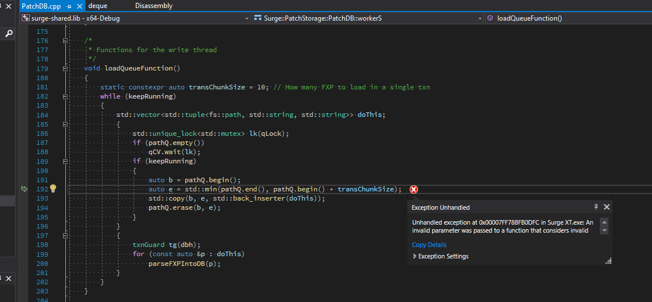
Task: Click the current statement arrow in the margin
Action: (24, 189)
